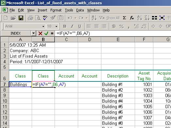
Task: Open the Tools menu
Action: [69, 10]
